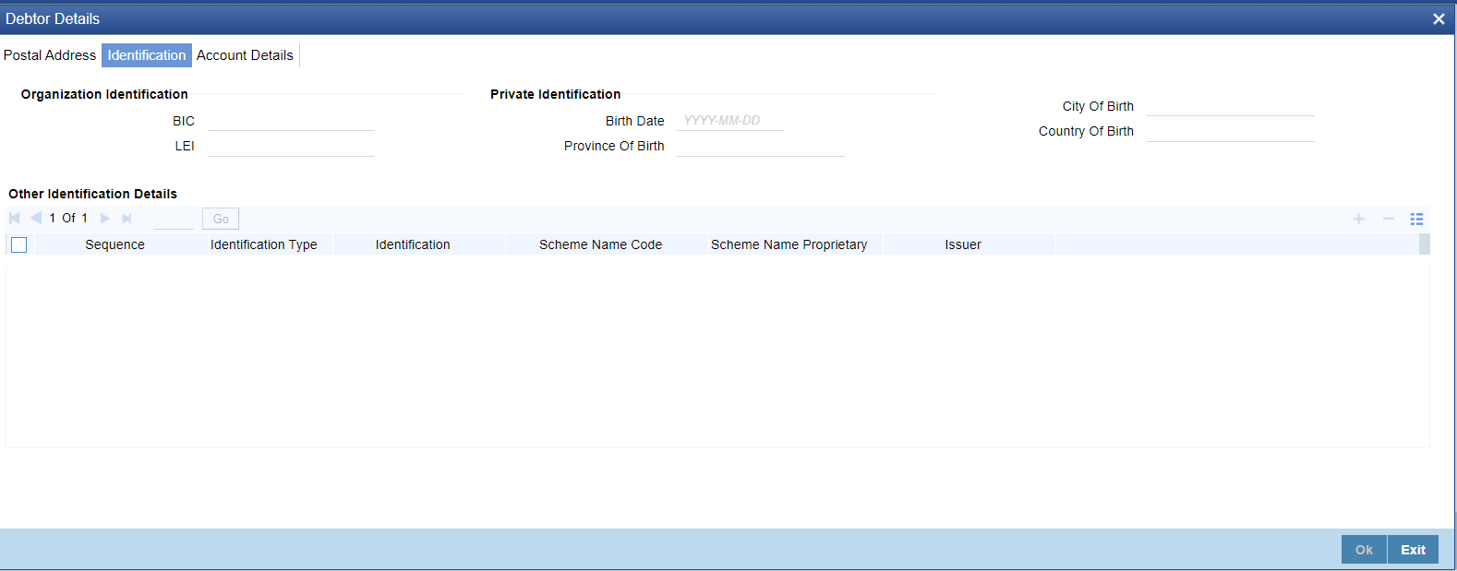The image size is (1457, 571).
Task: Confirm with the Ok button
Action: click(1364, 550)
